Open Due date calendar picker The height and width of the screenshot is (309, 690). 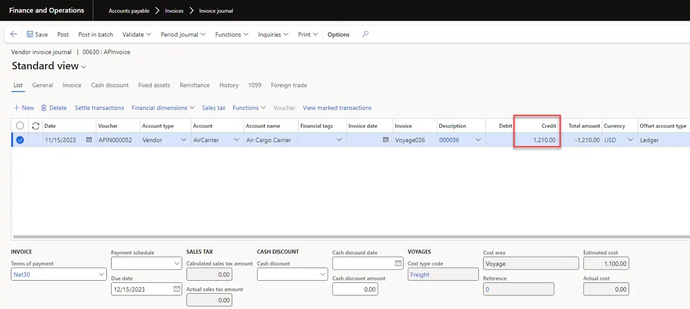(x=177, y=289)
